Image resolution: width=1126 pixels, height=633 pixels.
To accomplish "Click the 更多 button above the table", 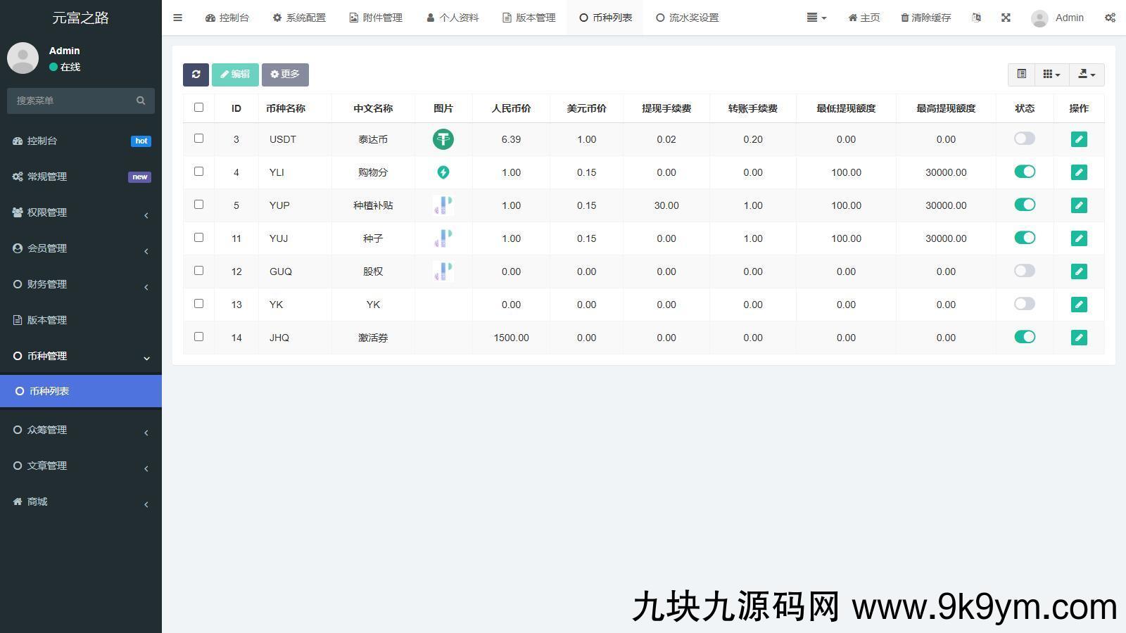I will point(285,74).
